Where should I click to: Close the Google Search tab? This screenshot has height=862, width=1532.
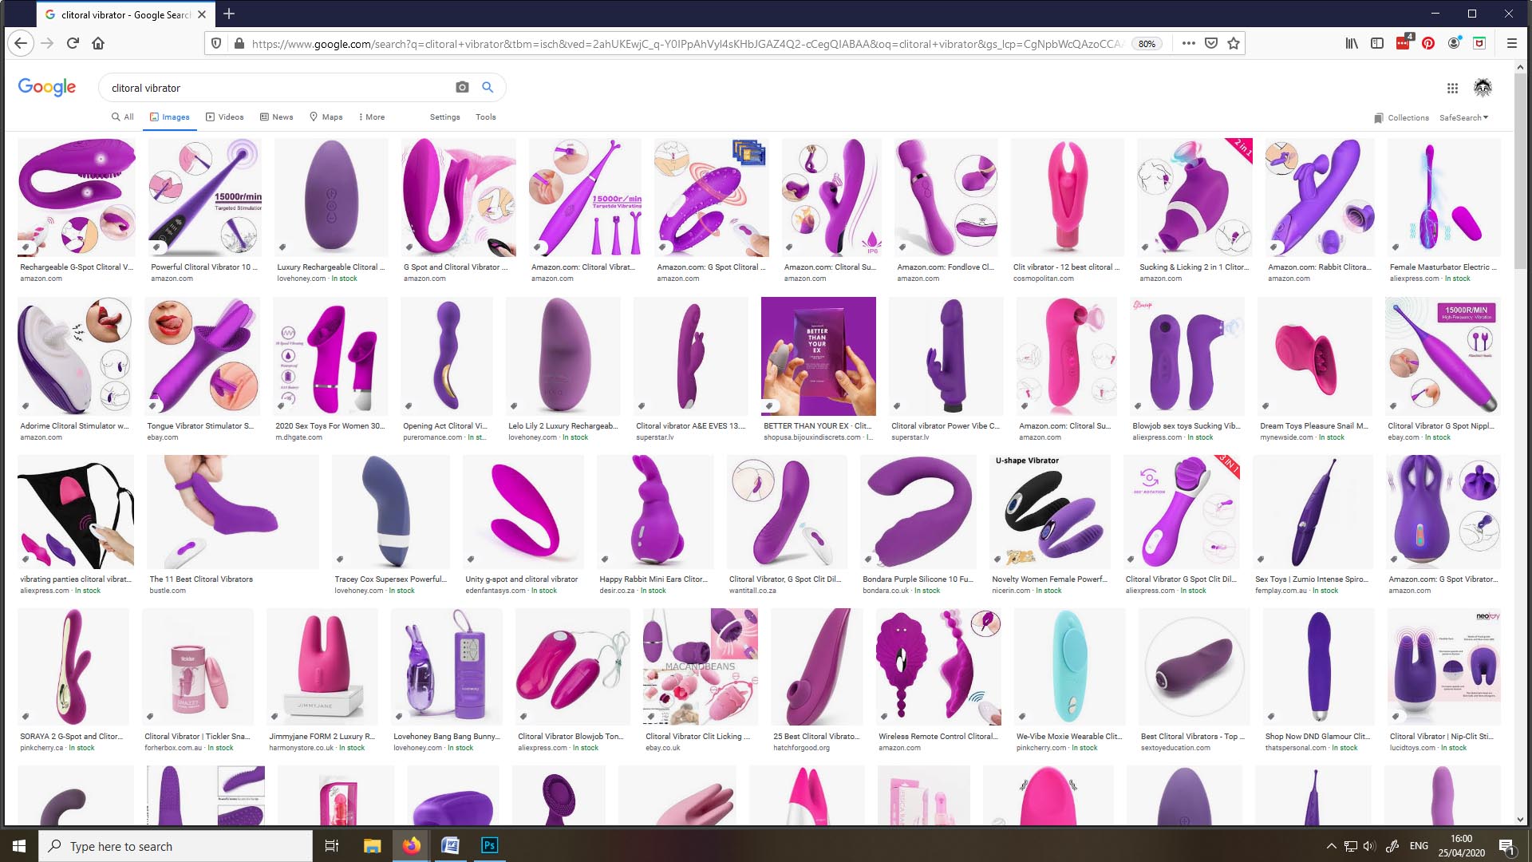pos(202,14)
